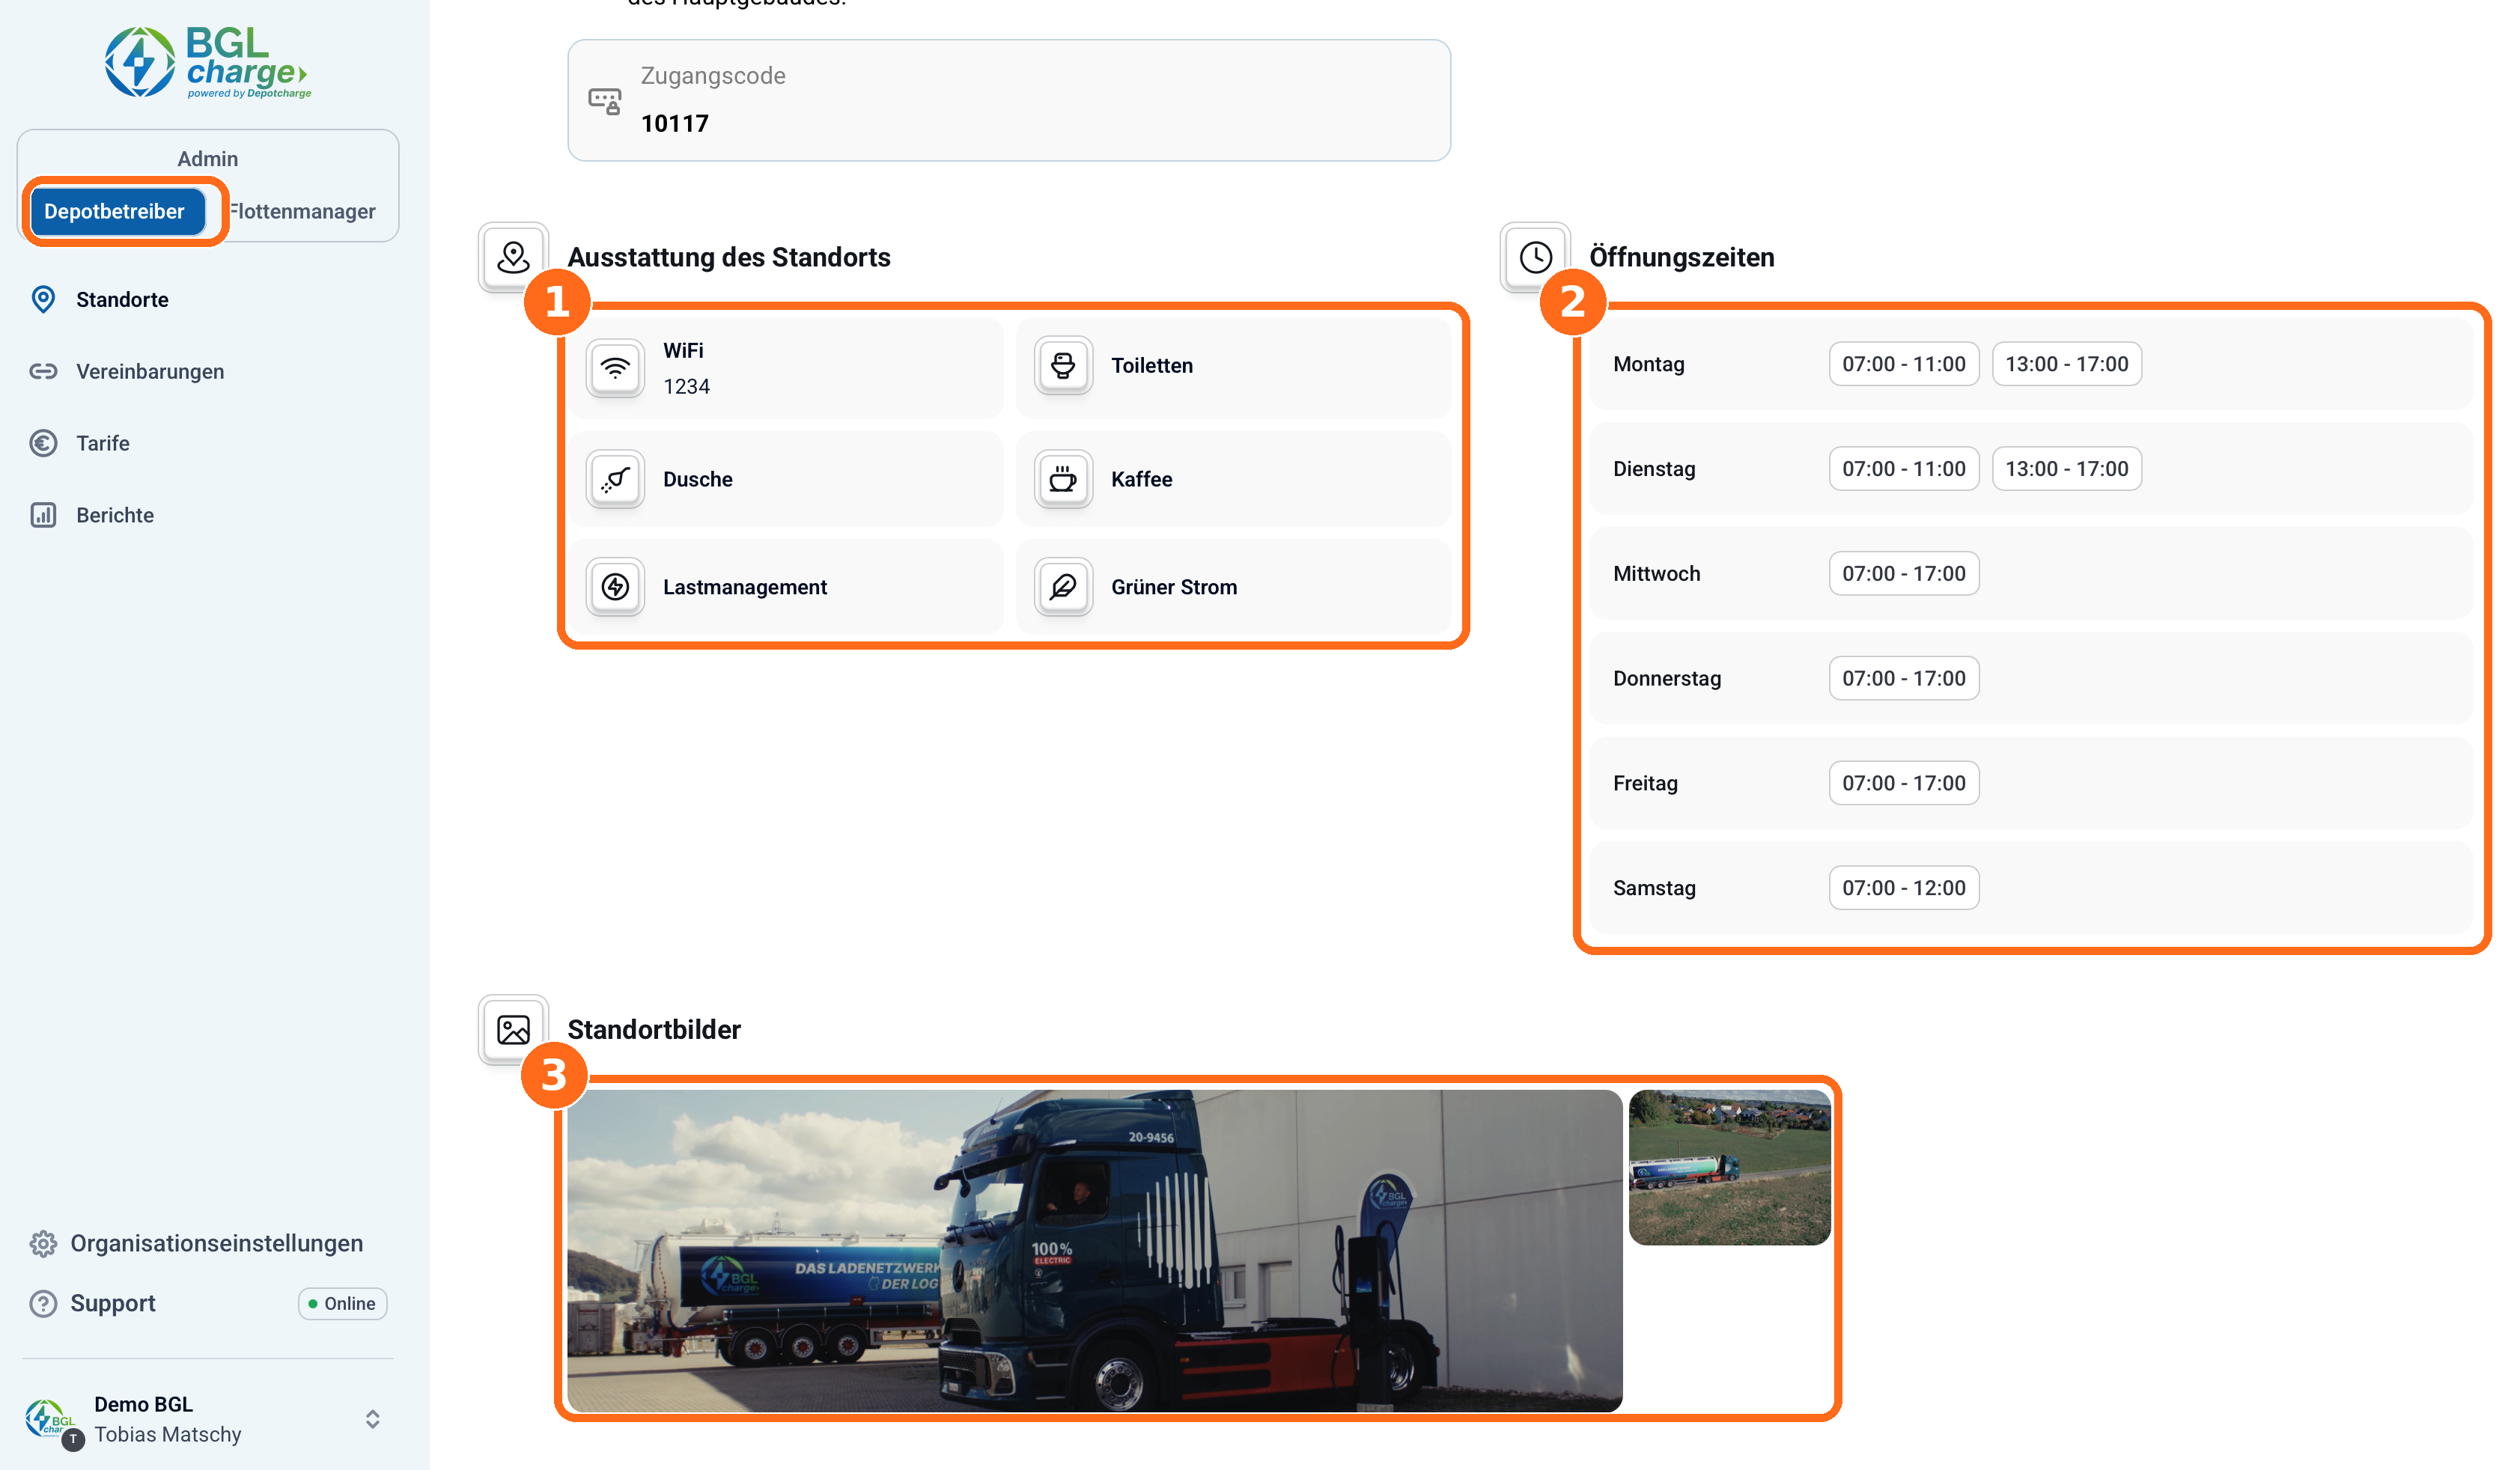This screenshot has height=1470, width=2520.
Task: Click the WiFi amenity icon
Action: pos(615,367)
